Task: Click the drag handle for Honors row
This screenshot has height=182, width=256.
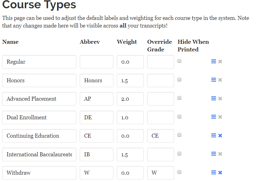Action: 213,80
